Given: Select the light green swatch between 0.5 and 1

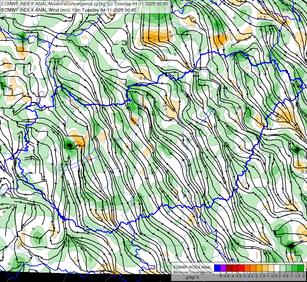Looking at the screenshot, I should point(289,268).
